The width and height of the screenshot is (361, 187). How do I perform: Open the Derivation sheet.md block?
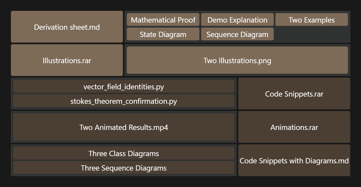[x=67, y=27]
